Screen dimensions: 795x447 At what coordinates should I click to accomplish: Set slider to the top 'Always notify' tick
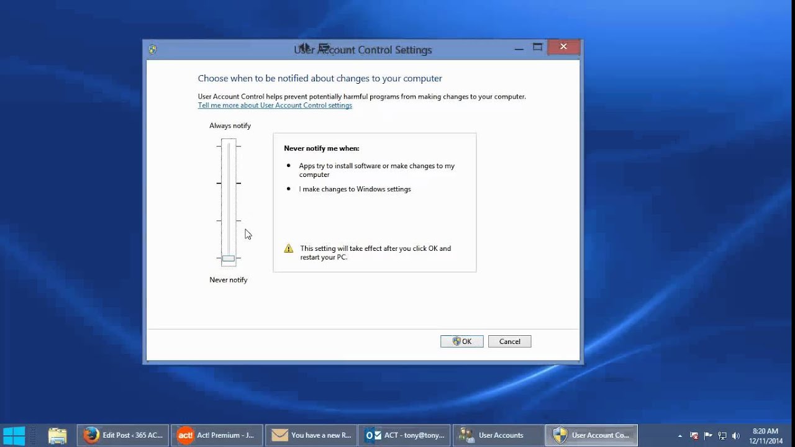[229, 146]
